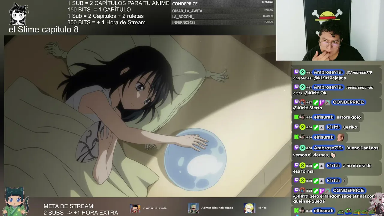Click Twitch icon on Ambrose719's "Bueno Dani" message
Image resolution: width=384 pixels, height=216 pixels.
pyautogui.click(x=296, y=148)
